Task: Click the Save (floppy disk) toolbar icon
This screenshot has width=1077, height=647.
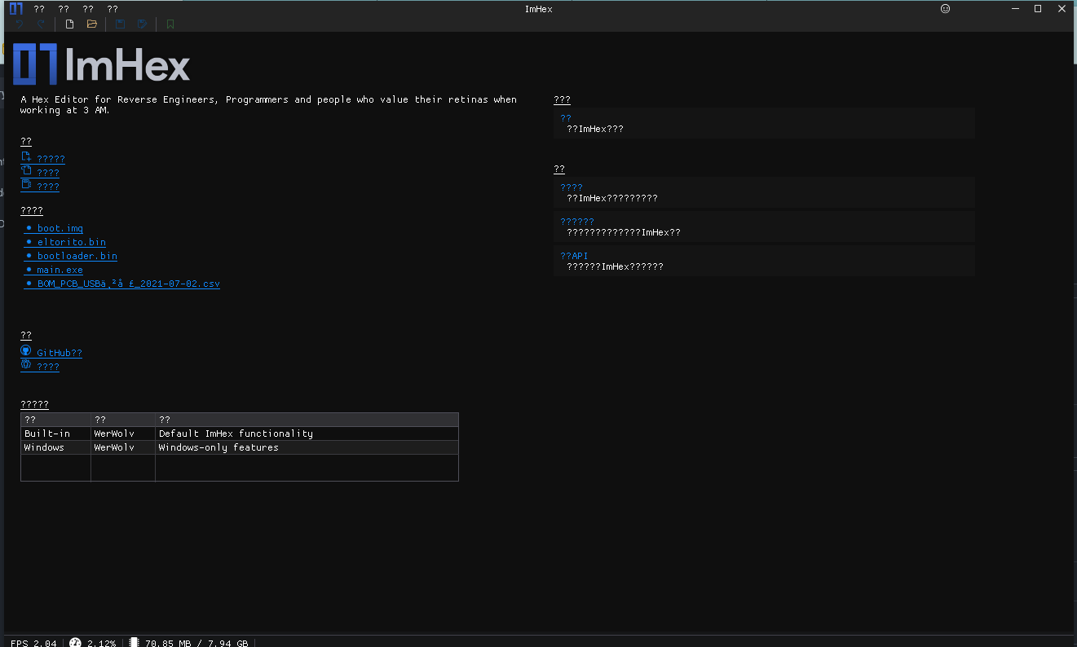Action: pos(120,24)
